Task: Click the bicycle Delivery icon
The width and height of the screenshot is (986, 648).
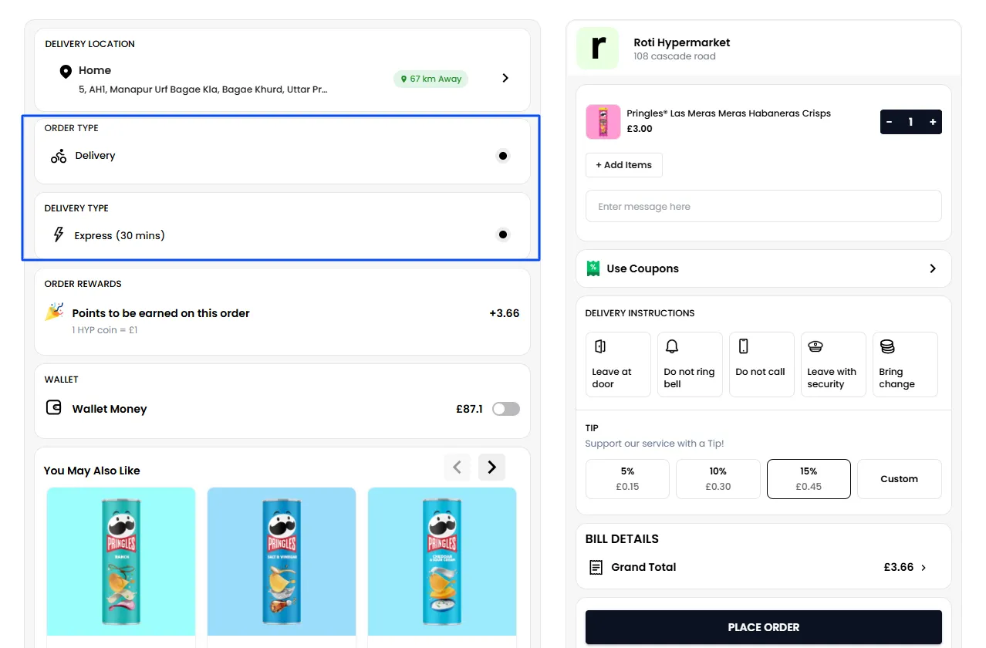Action: (59, 157)
